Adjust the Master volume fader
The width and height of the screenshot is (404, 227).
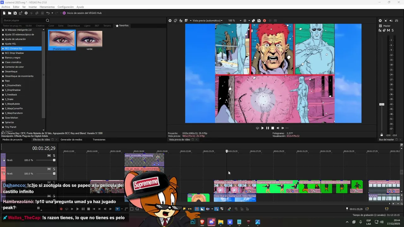[x=382, y=104]
